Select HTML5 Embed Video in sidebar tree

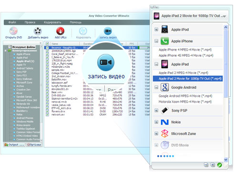click(x=27, y=136)
